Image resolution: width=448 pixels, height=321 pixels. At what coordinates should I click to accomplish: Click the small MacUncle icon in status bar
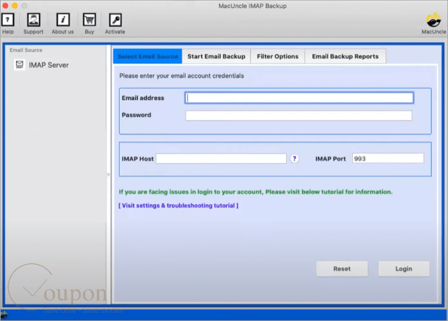point(3,315)
